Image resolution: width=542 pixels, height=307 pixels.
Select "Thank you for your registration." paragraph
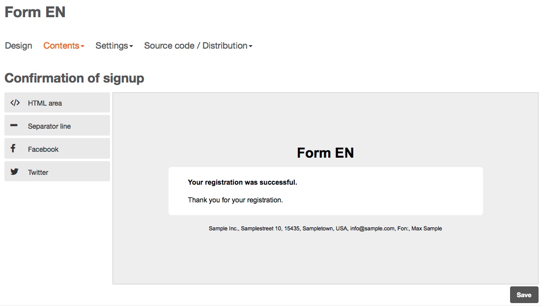235,200
